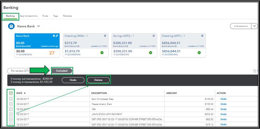The image size is (260, 129).
Task: Select the Checking (6591) - 1 account card
Action: click(183, 45)
